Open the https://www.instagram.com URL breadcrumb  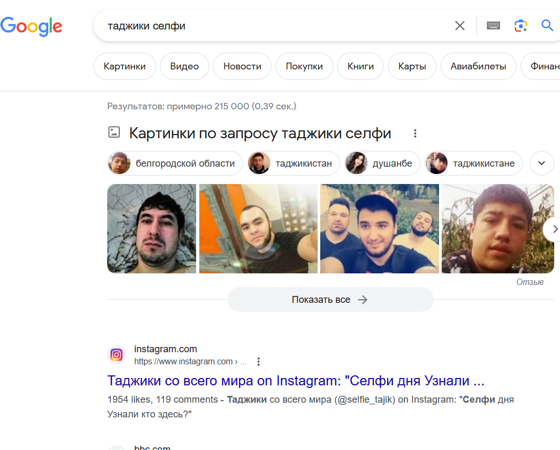coord(190,362)
